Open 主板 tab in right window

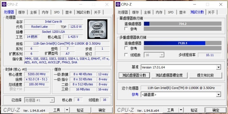pyautogui.click(x=147, y=12)
